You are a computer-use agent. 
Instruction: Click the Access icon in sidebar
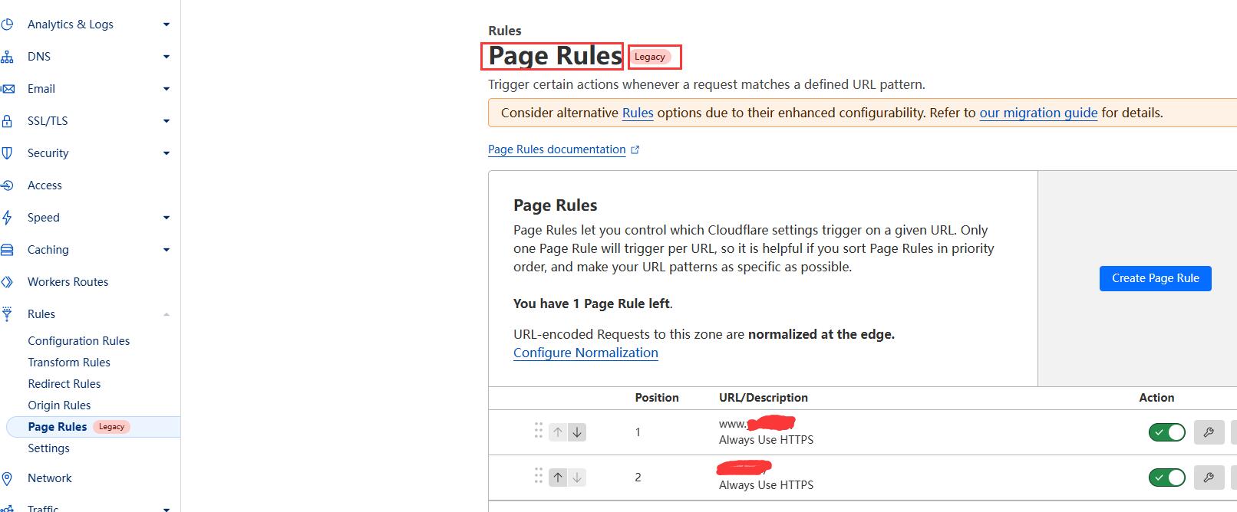pyautogui.click(x=7, y=185)
